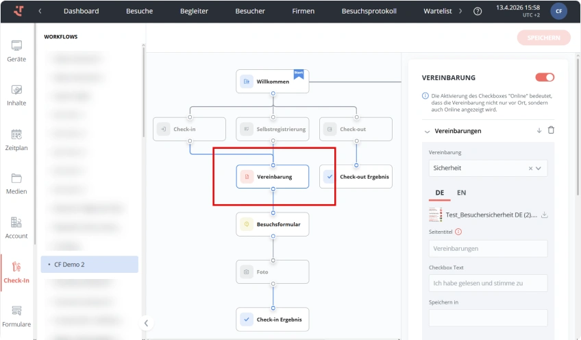Go to the Besuchsprotokoll menu
This screenshot has width=581, height=340.
tap(369, 11)
